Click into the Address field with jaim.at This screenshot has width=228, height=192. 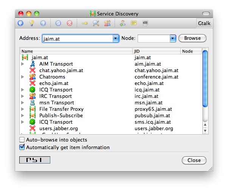pyautogui.click(x=78, y=39)
